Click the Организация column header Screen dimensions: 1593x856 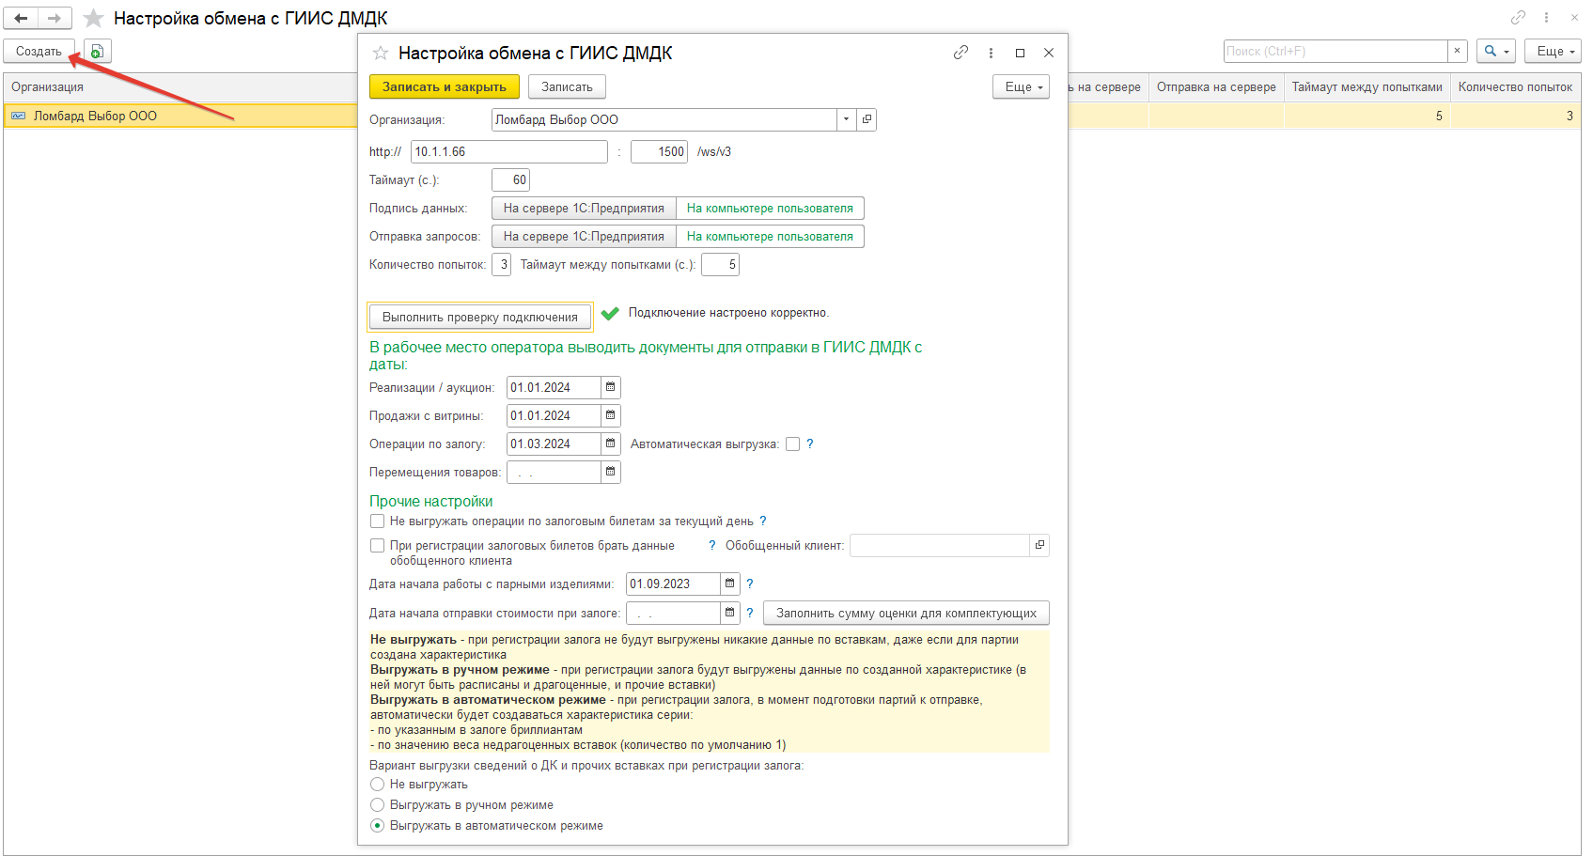[x=180, y=86]
